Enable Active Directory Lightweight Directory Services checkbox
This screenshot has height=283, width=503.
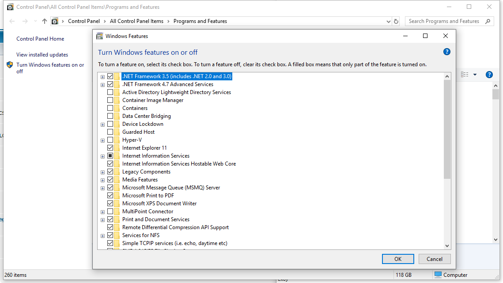pos(110,92)
